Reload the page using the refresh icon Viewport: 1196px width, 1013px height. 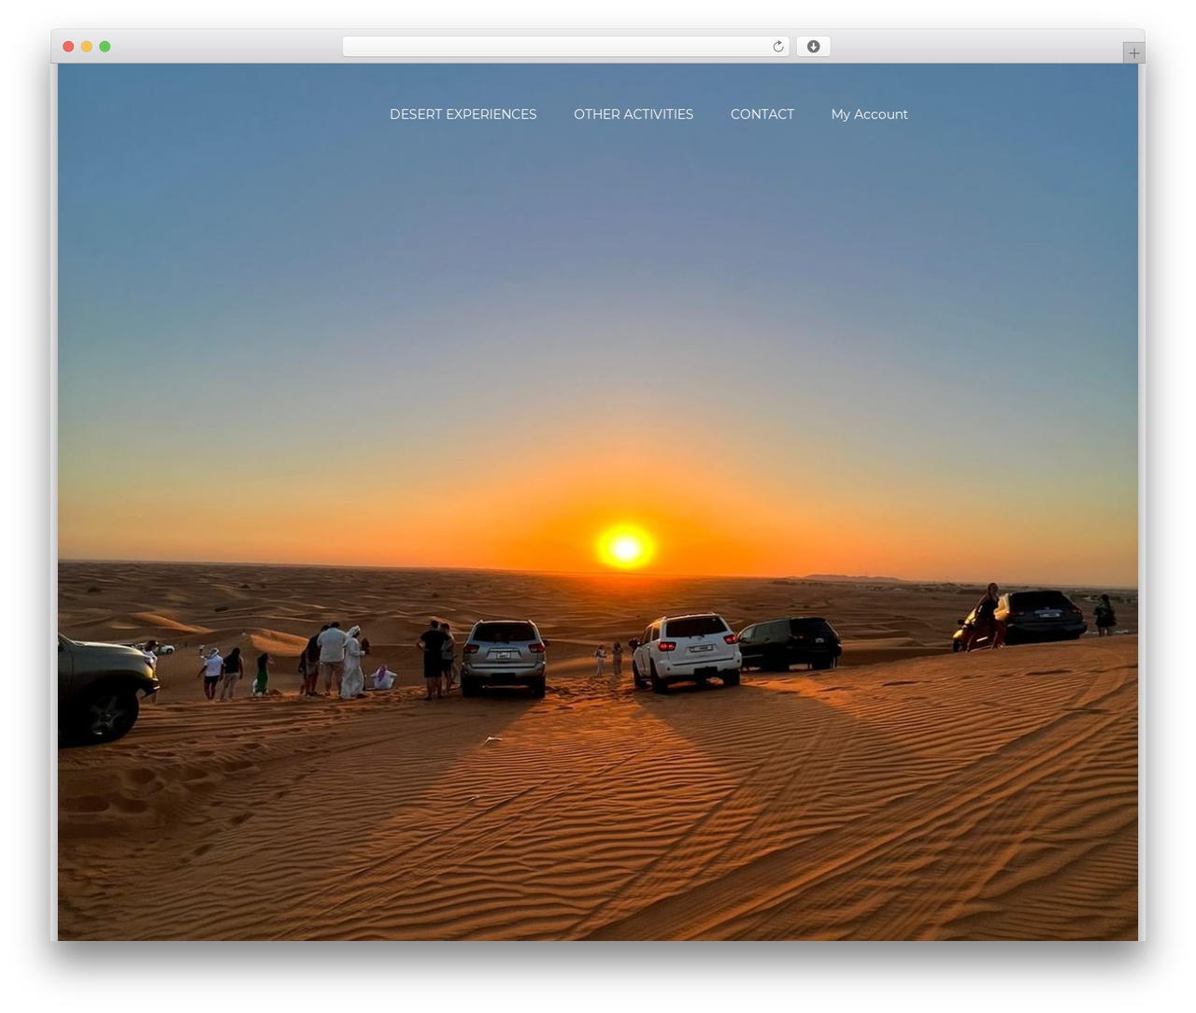coord(777,47)
